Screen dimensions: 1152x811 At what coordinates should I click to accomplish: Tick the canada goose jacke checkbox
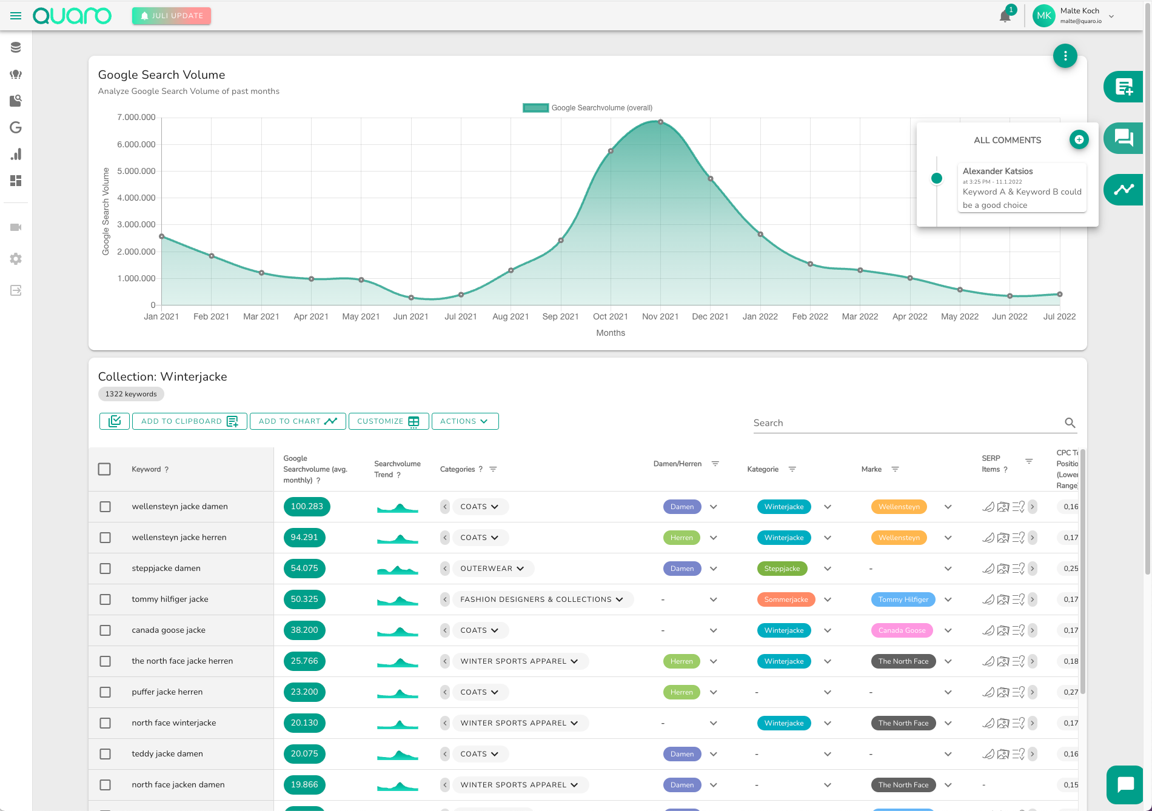105,630
